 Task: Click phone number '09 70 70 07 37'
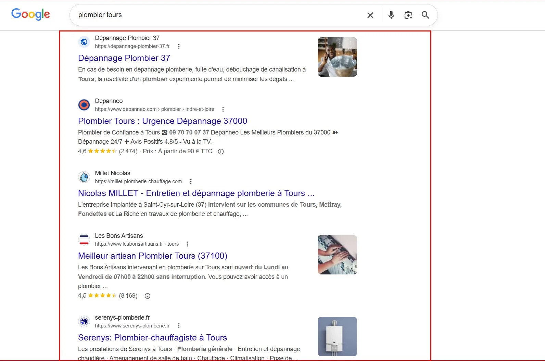(x=189, y=132)
